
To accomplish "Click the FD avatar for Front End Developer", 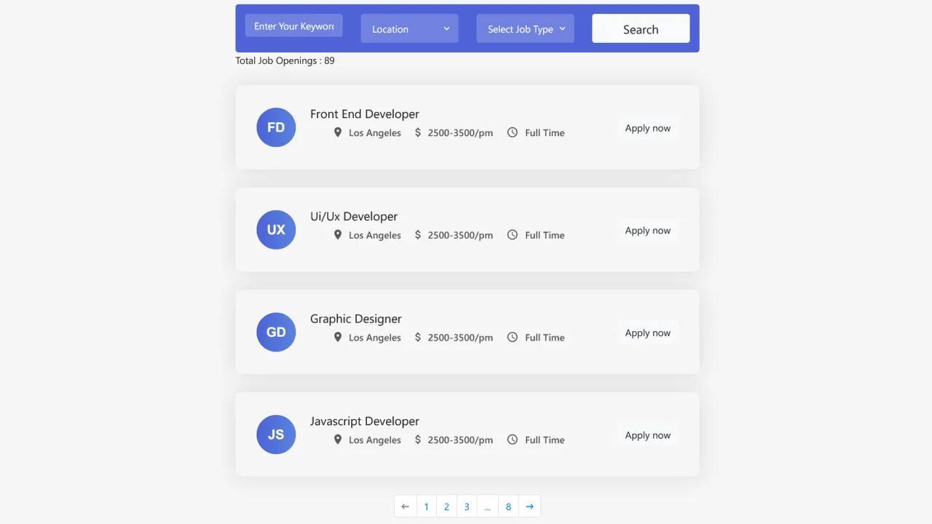I will click(x=276, y=127).
